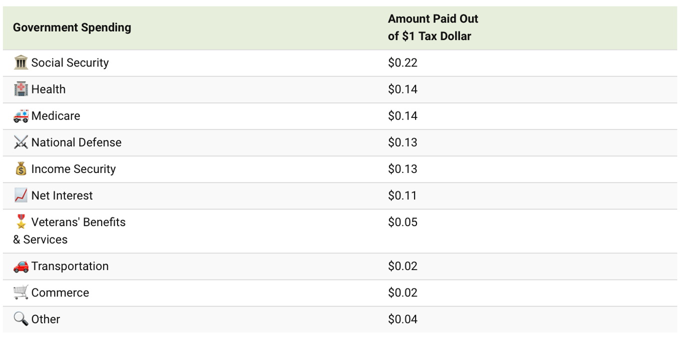The image size is (683, 344).
Task: Click the Commerce shopping cart icon
Action: (x=21, y=292)
